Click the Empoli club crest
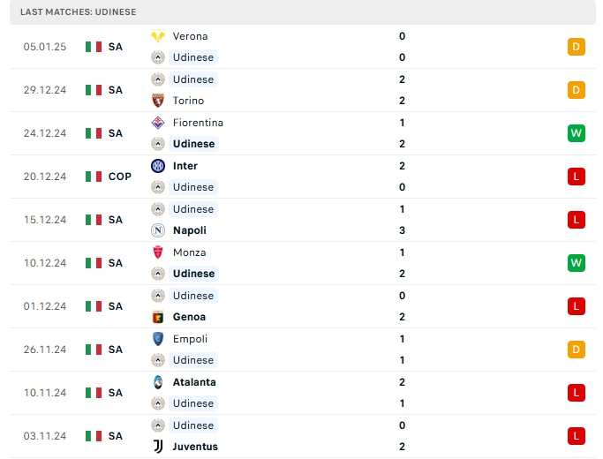Screen dimensions: 603x459 [x=158, y=339]
